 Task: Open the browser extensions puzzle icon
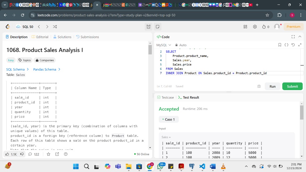coord(279,15)
